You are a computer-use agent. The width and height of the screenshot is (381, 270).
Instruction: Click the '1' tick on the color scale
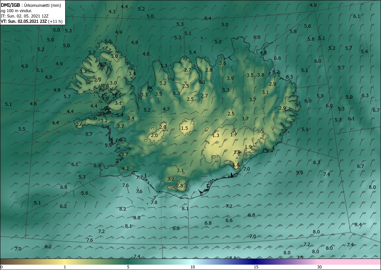pyautogui.click(x=65, y=267)
